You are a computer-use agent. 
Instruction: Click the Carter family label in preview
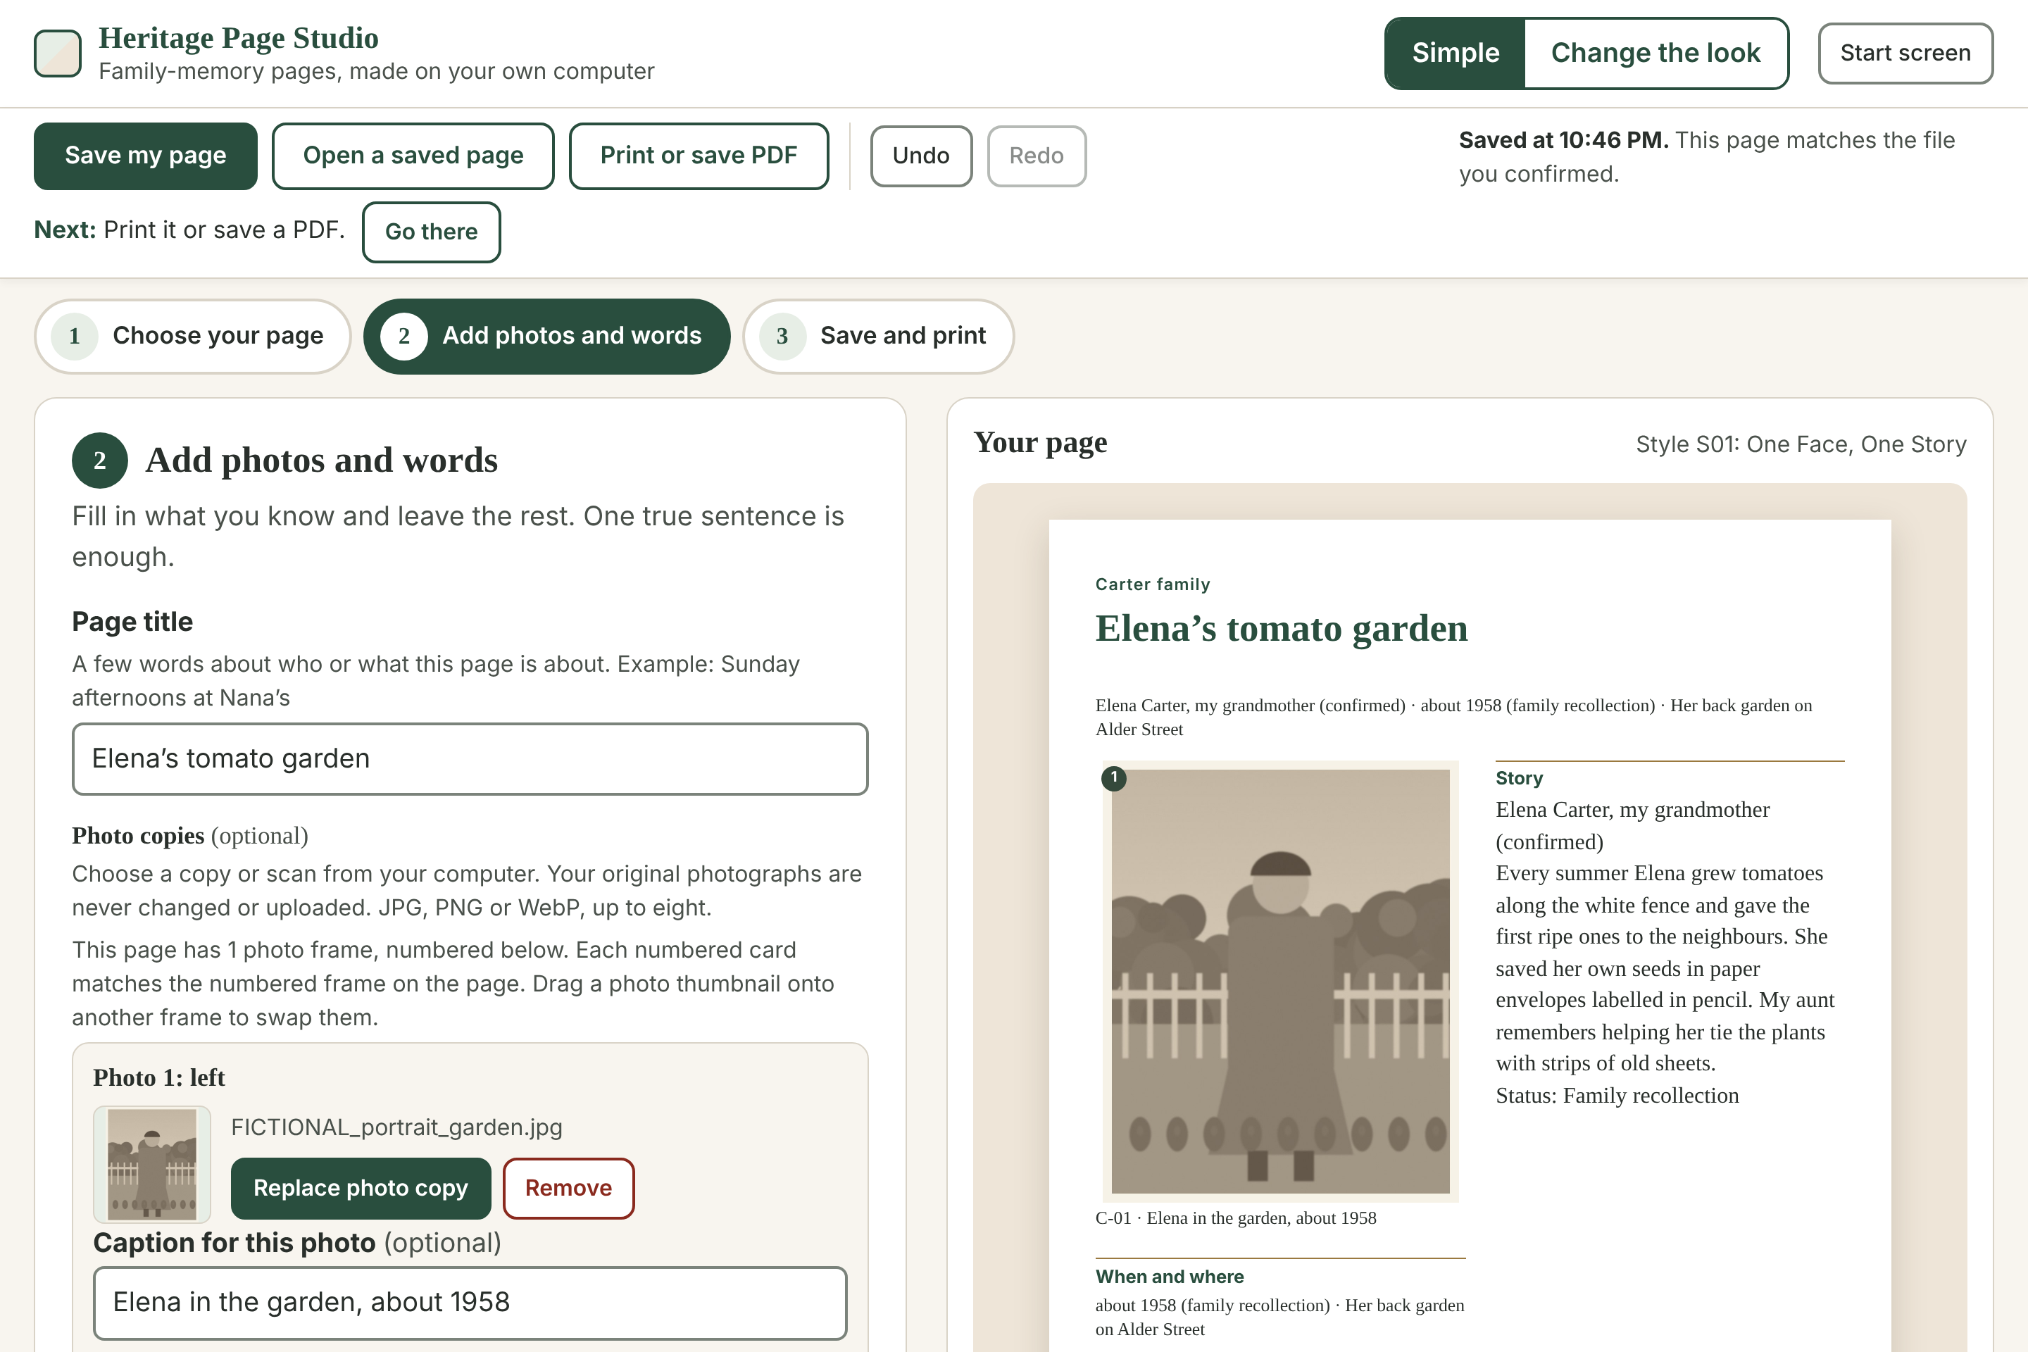[1153, 584]
